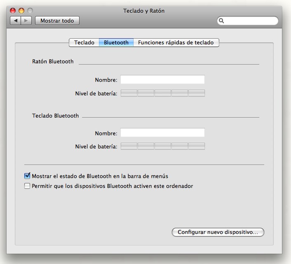The height and width of the screenshot is (264, 291).
Task: Open Funciones rápidas de teclado tab
Action: click(x=176, y=43)
